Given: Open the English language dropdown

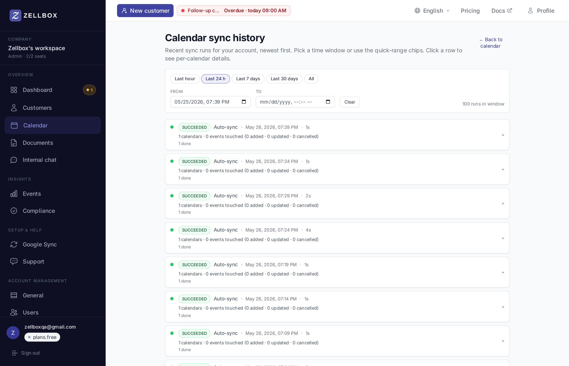Looking at the screenshot, I should (432, 11).
